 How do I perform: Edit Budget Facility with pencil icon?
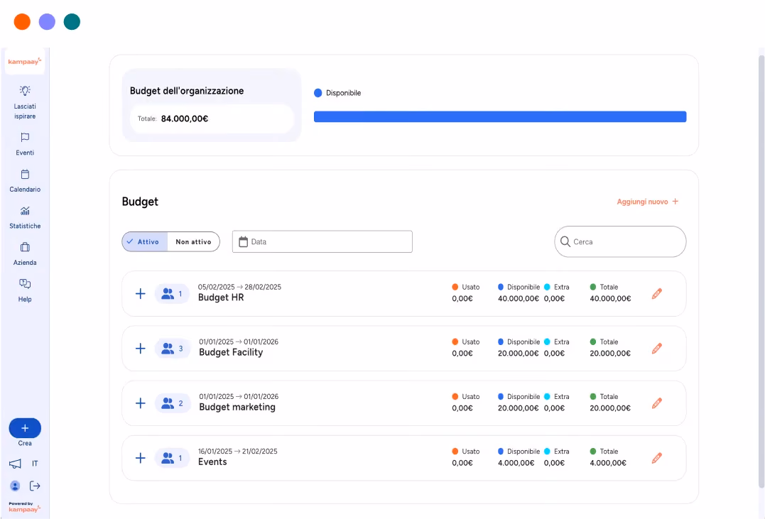[657, 349]
